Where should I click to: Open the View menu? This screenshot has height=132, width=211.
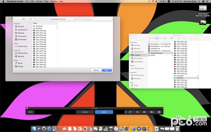pos(46,1)
